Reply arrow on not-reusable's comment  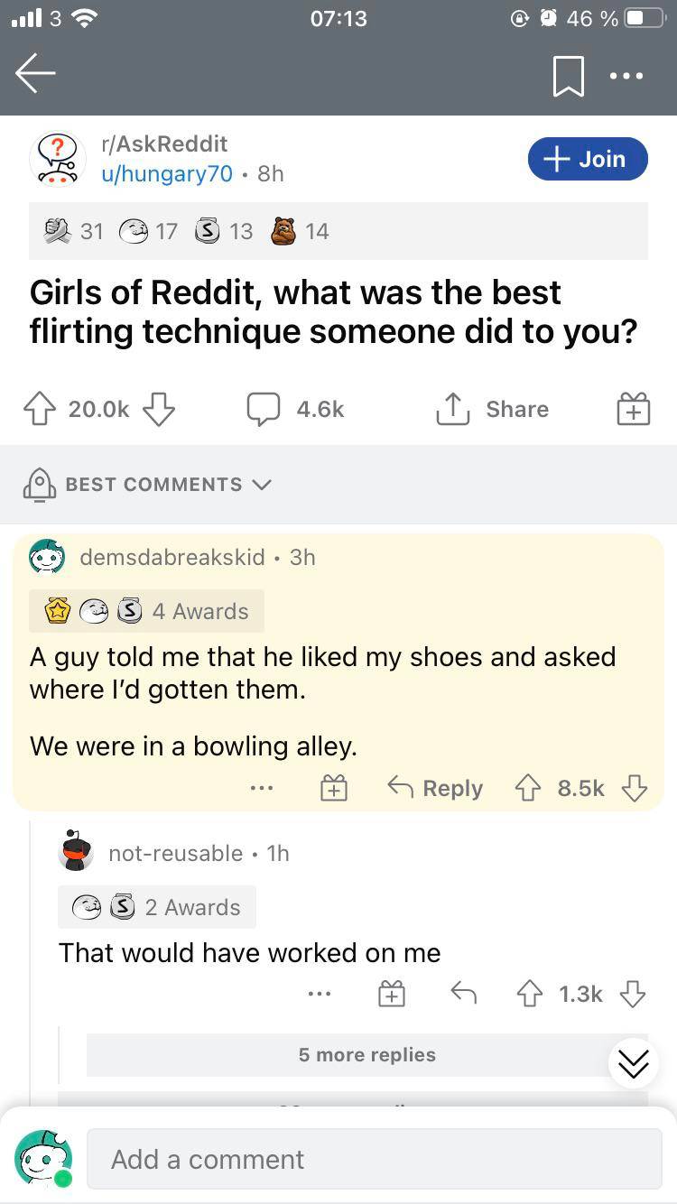coord(463,994)
